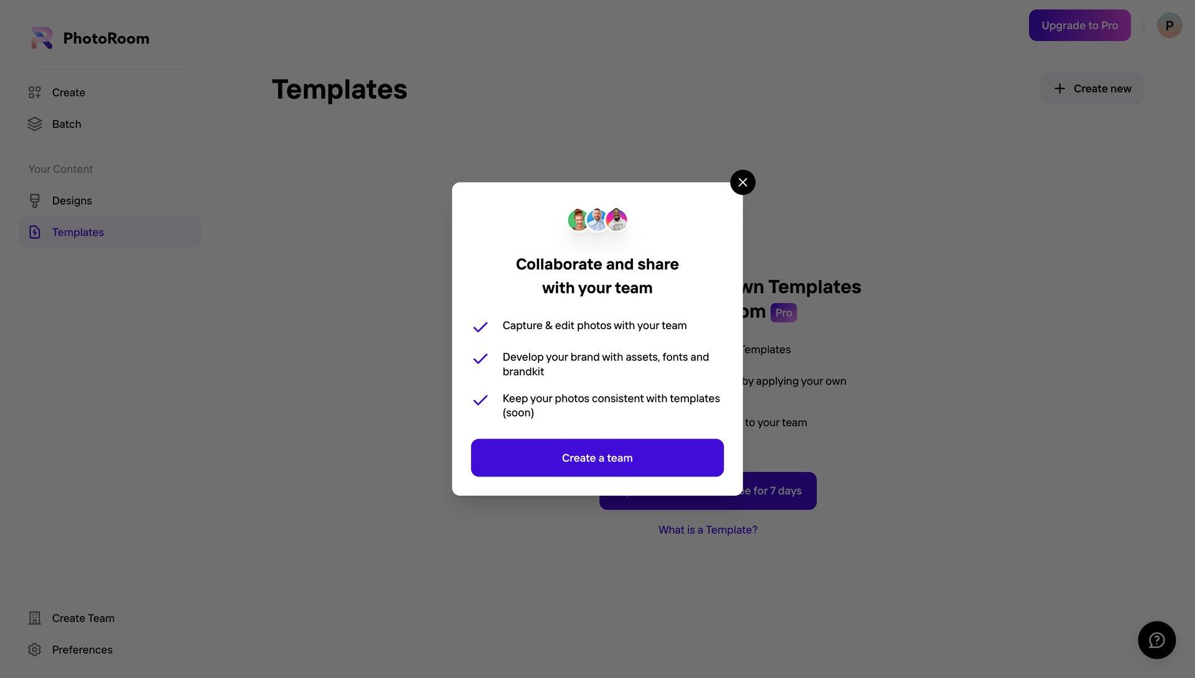Select Designs in the sidebar navigation
The height and width of the screenshot is (678, 1195).
point(72,200)
